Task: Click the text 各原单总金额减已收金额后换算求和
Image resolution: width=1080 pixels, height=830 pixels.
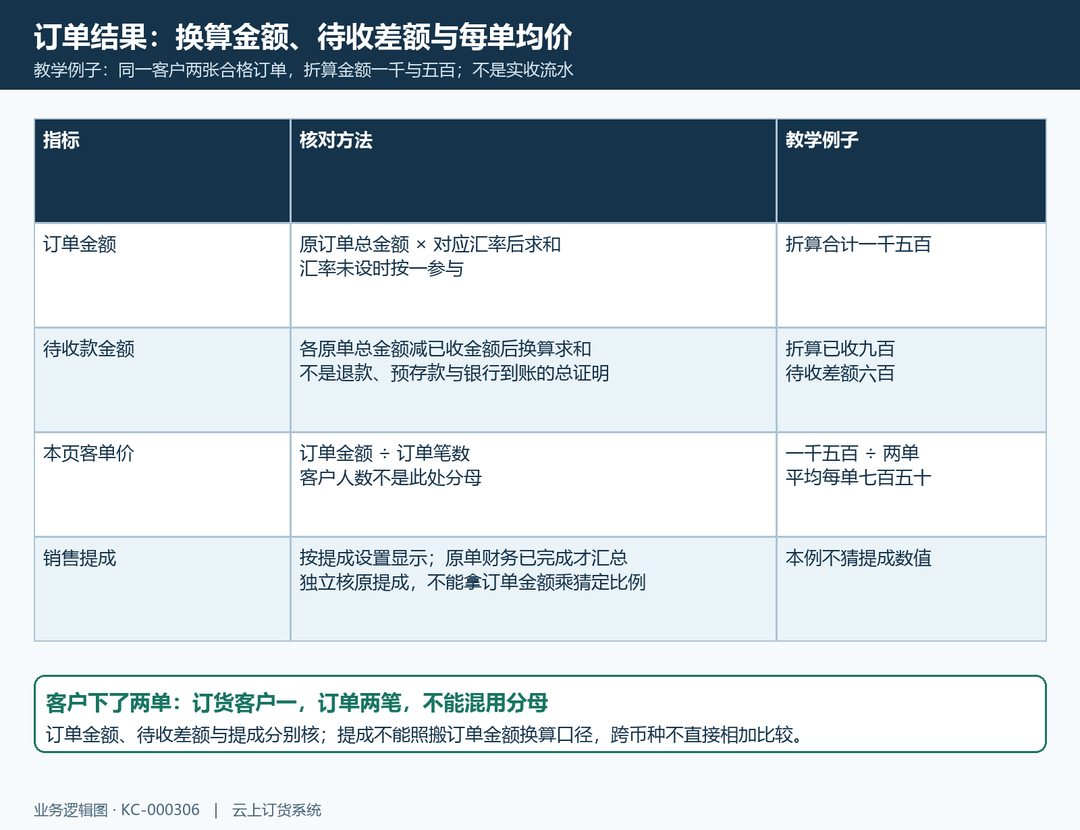Action: click(446, 349)
